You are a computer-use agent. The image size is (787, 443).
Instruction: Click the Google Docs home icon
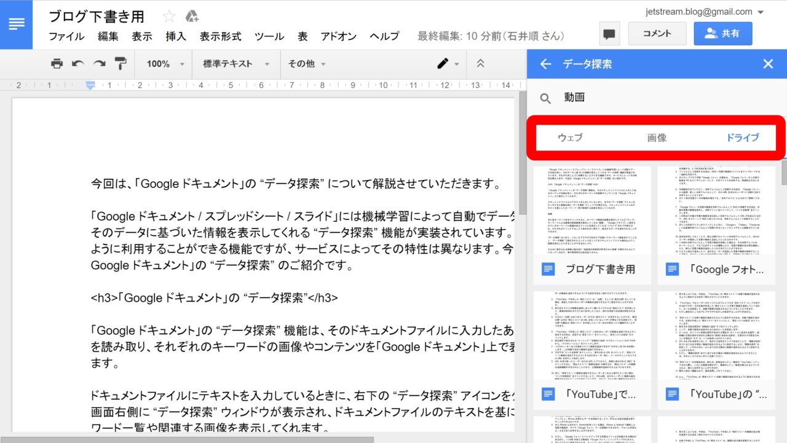(17, 25)
